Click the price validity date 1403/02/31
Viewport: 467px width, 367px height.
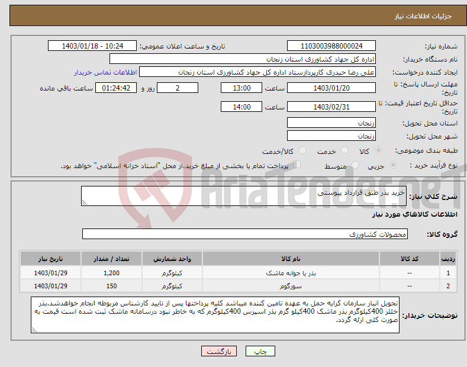click(331, 107)
